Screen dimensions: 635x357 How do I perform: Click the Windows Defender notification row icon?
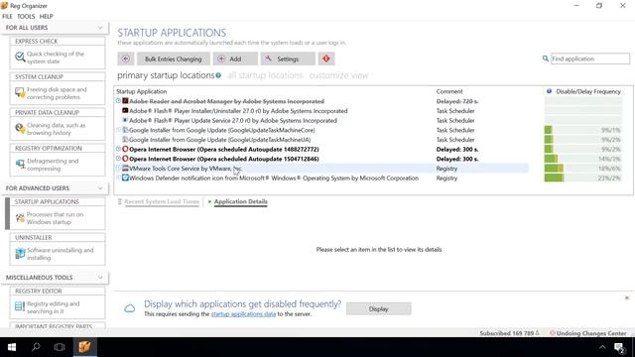pos(125,178)
